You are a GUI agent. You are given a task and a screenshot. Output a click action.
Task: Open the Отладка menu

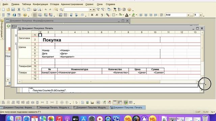tap(54, 4)
